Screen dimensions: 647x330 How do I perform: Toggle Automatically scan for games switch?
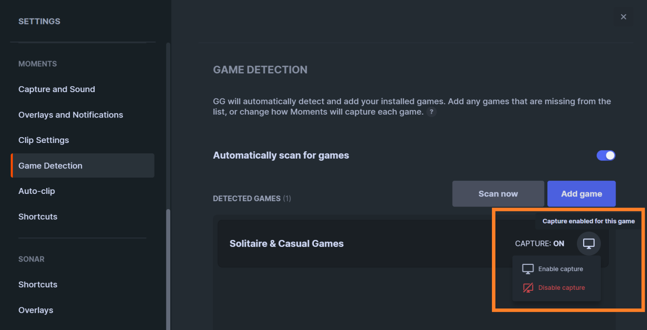point(606,155)
